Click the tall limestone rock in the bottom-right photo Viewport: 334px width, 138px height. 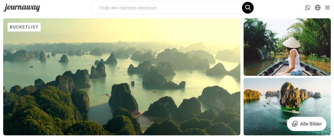[x=290, y=95]
